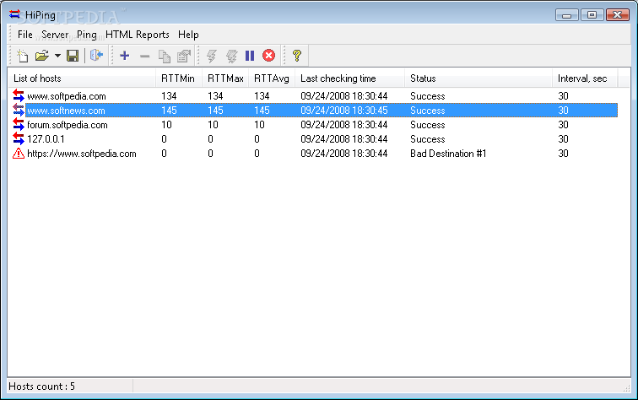This screenshot has width=638, height=400.
Task: Click the arrows icon beside forum.softpedia.com
Action: (x=19, y=124)
